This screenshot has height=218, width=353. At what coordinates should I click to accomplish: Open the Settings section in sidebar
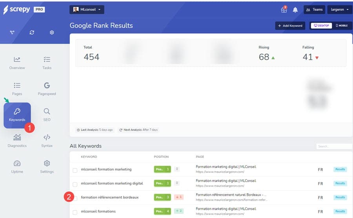[47, 167]
